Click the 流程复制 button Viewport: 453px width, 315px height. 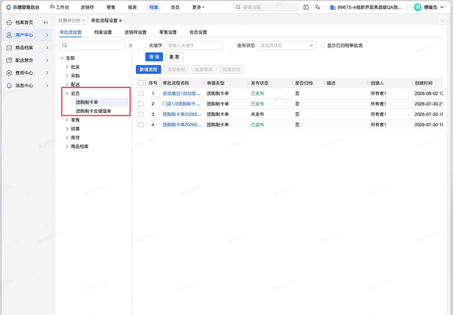pyautogui.click(x=176, y=69)
